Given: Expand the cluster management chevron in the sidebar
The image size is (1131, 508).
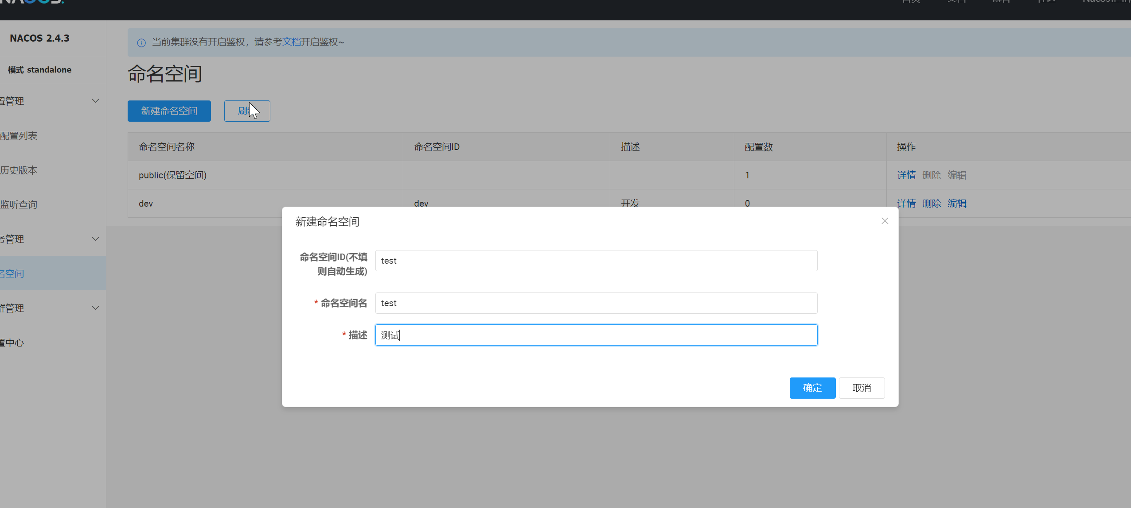Looking at the screenshot, I should pos(95,308).
